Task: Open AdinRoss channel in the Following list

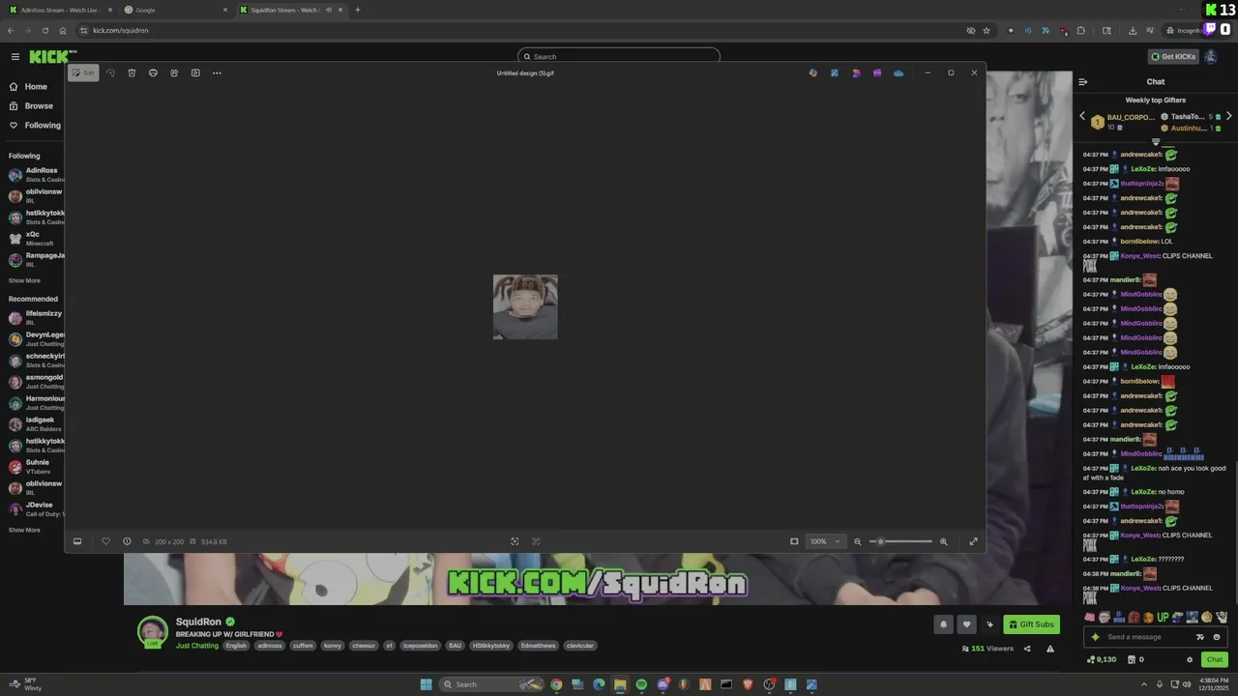Action: click(35, 175)
